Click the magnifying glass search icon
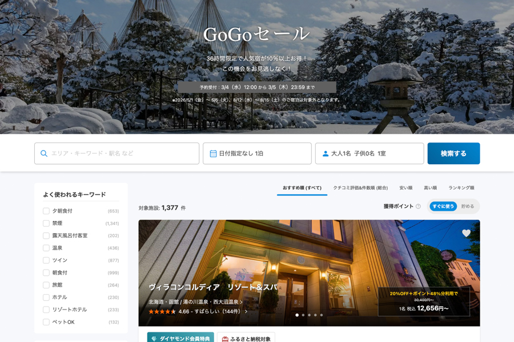The image size is (514, 342). pyautogui.click(x=44, y=153)
